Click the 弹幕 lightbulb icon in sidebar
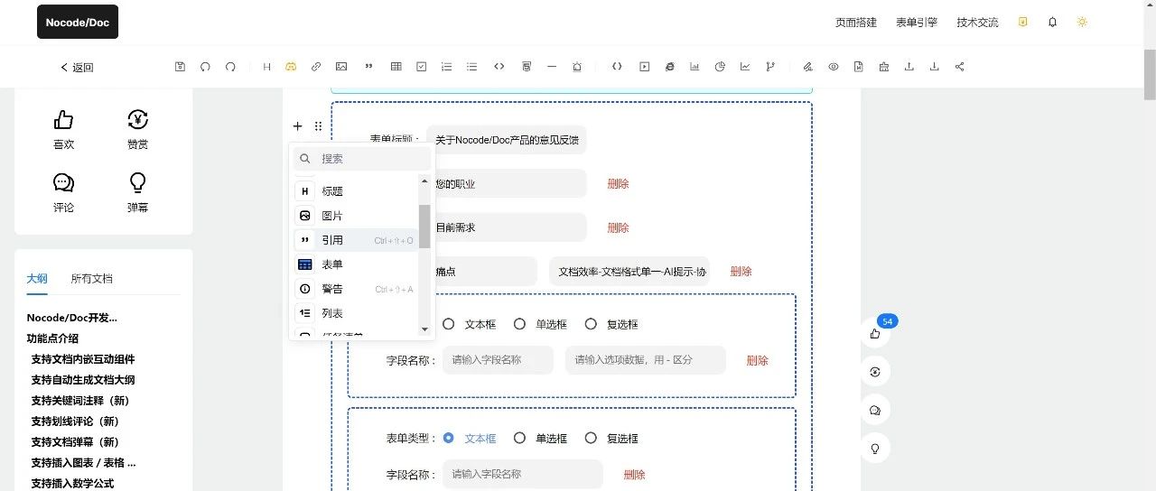Image resolution: width=1156 pixels, height=491 pixels. [x=137, y=183]
